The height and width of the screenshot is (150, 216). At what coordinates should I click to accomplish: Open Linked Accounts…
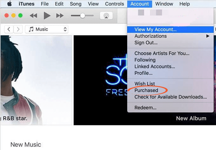pyautogui.click(x=170, y=67)
